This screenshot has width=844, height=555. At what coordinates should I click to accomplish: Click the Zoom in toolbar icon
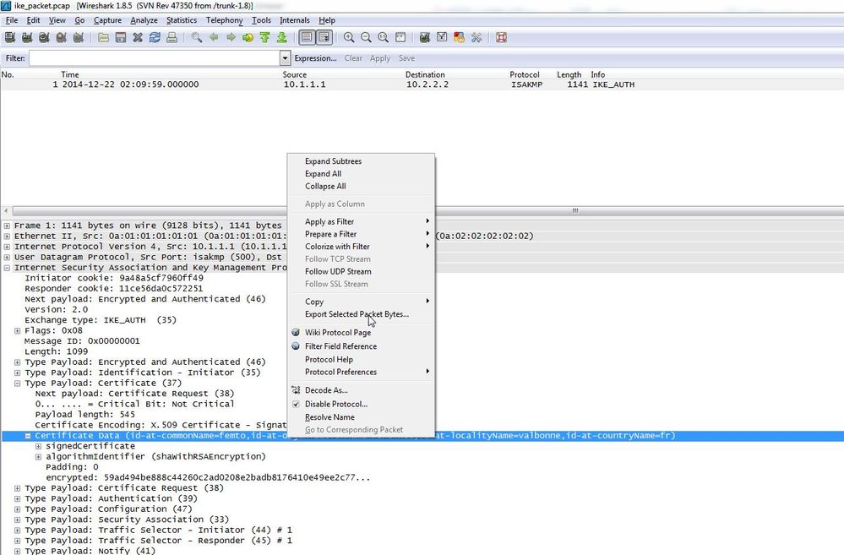(349, 37)
